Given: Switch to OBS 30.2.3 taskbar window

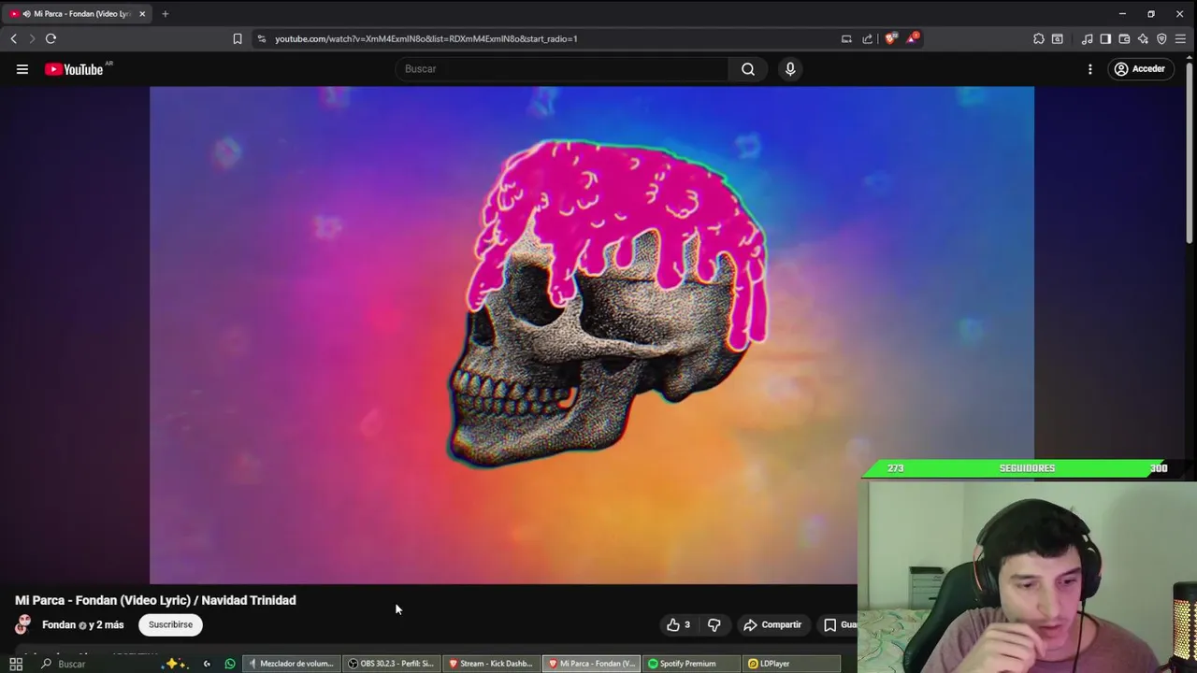Looking at the screenshot, I should (392, 664).
